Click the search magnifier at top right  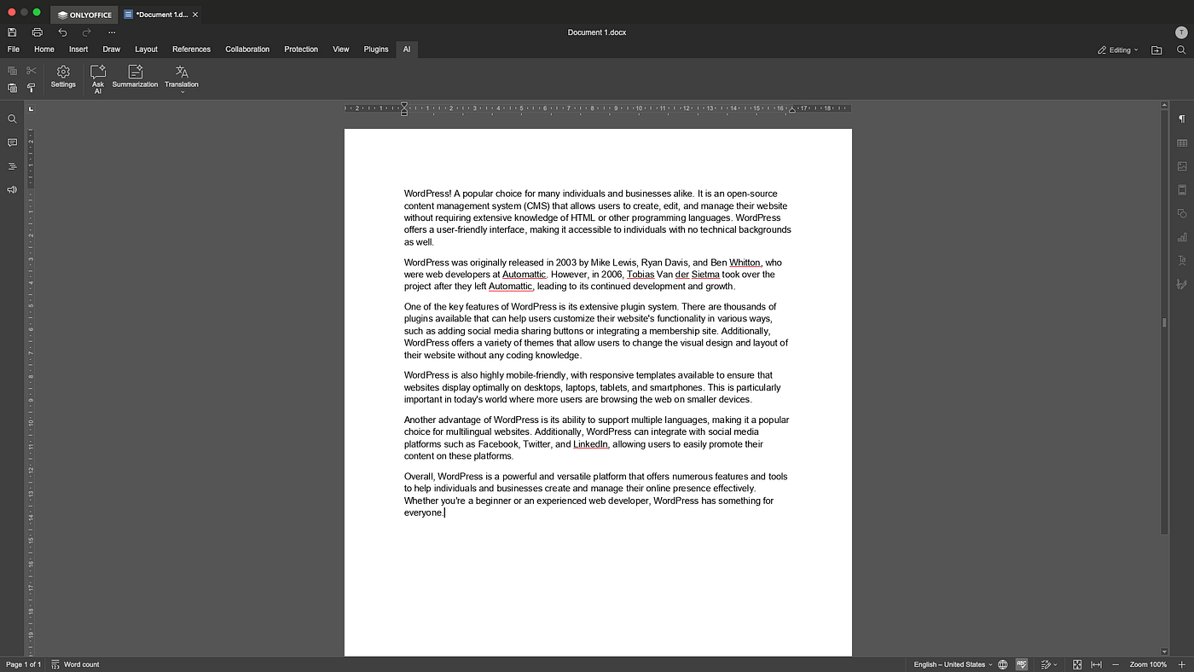click(1181, 50)
